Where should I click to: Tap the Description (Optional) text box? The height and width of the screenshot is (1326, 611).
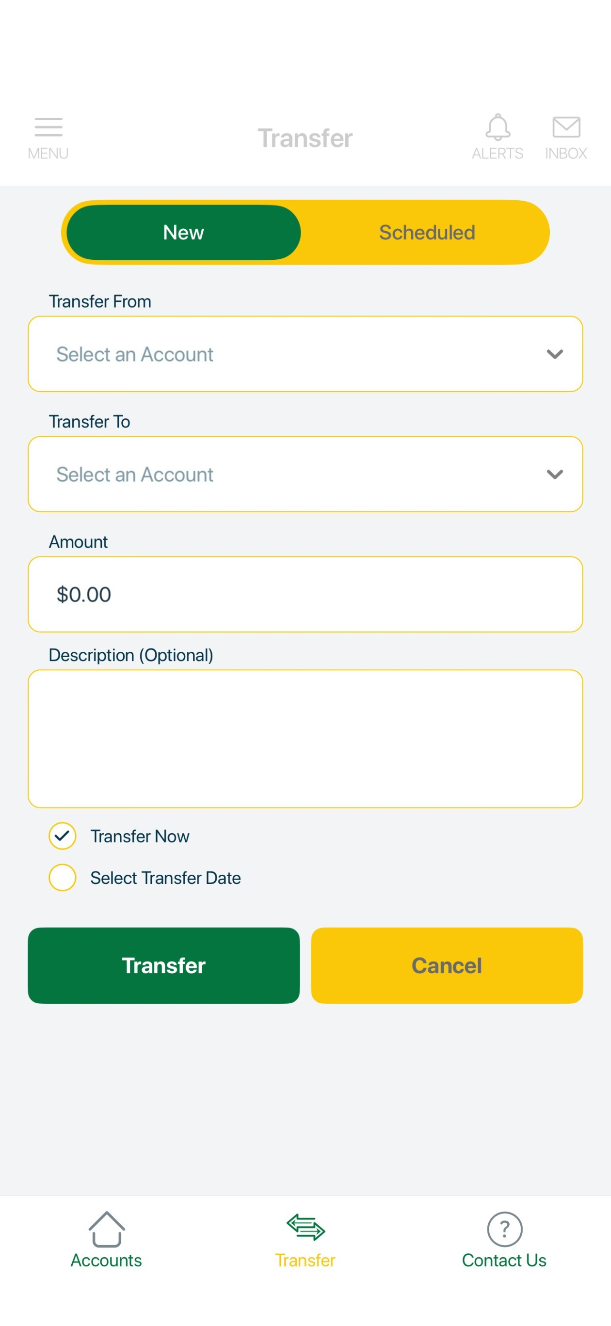tap(305, 739)
